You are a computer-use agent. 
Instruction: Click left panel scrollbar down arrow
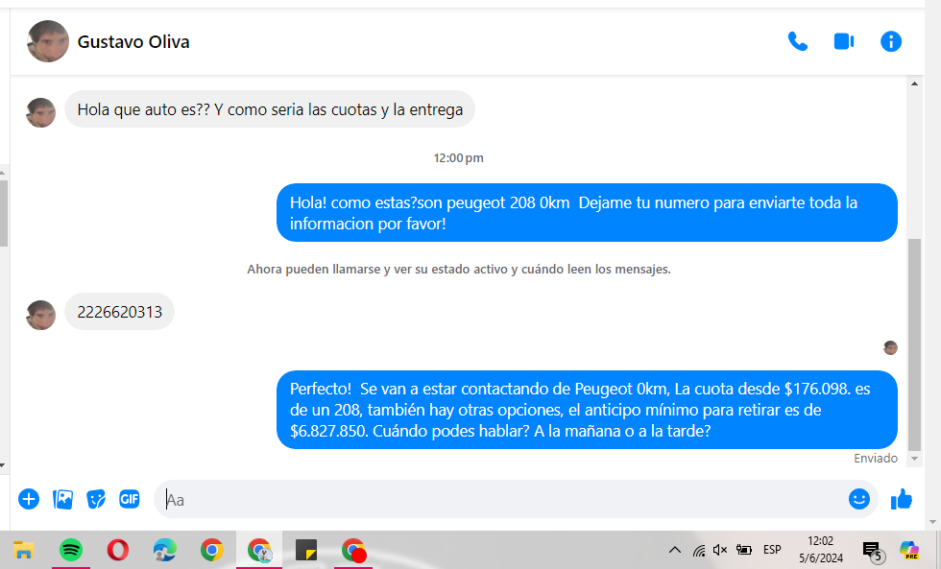pyautogui.click(x=3, y=464)
